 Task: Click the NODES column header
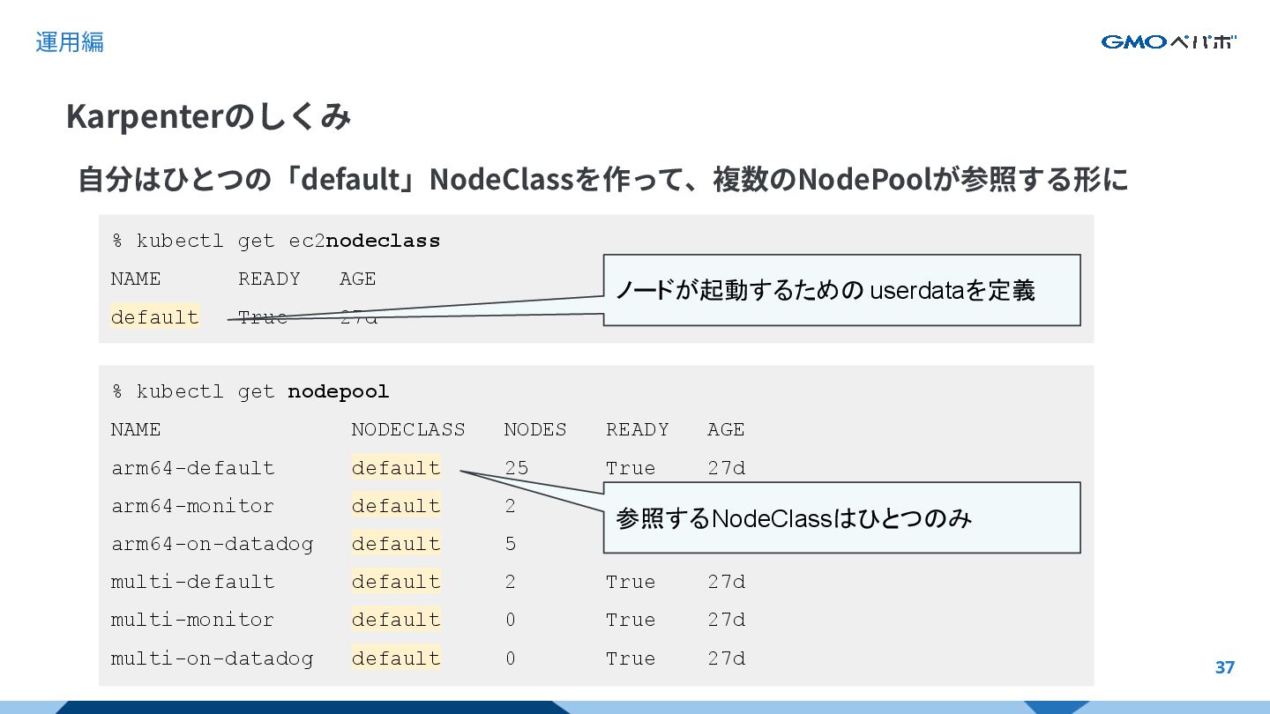[534, 429]
